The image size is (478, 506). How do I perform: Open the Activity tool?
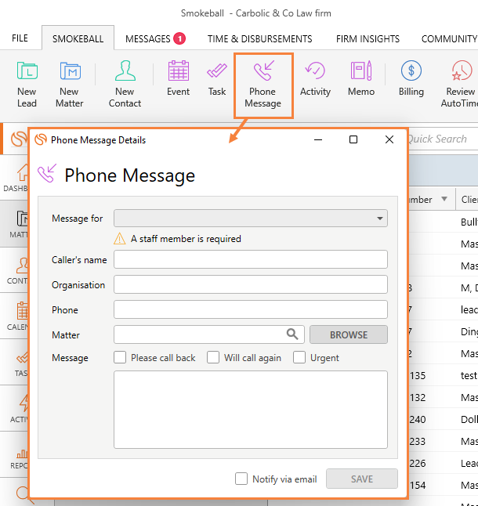[315, 78]
